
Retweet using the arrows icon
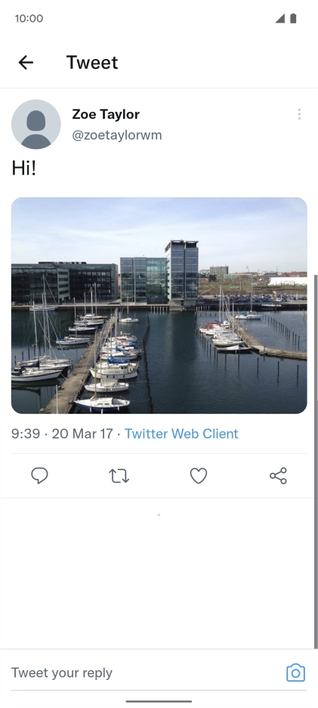119,476
